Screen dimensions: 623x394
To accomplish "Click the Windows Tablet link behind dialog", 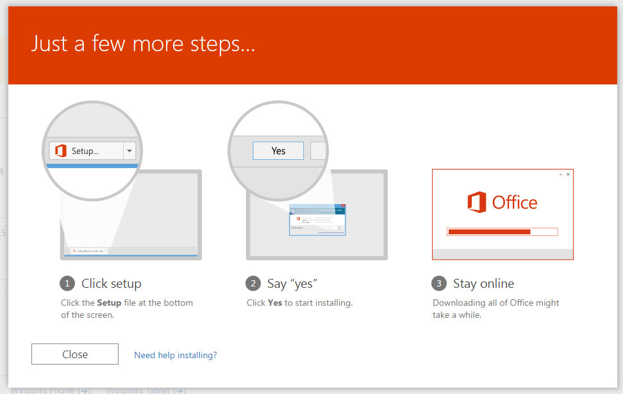I will (146, 390).
